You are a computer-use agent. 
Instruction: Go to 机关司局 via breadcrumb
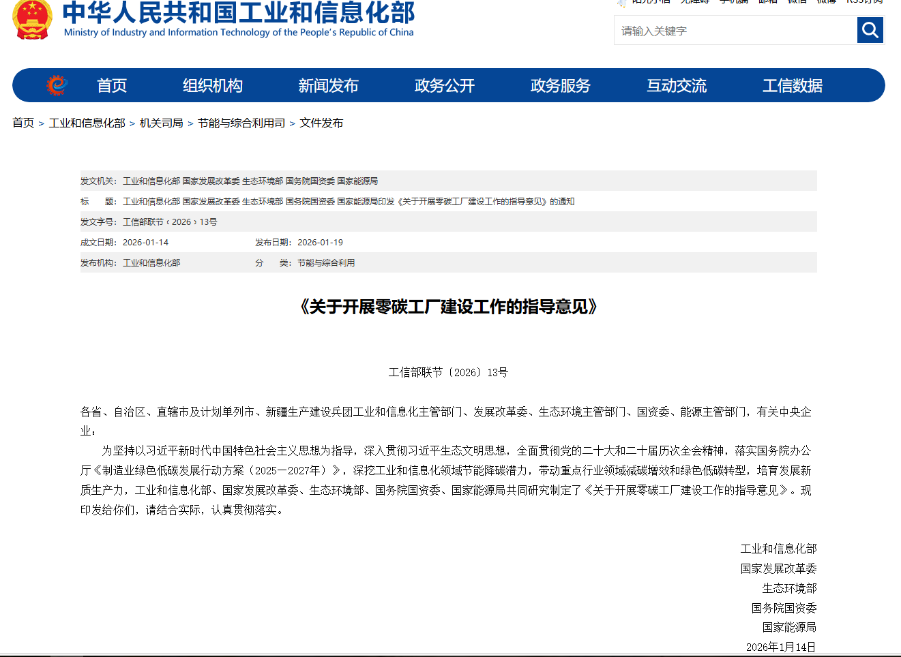(x=161, y=123)
